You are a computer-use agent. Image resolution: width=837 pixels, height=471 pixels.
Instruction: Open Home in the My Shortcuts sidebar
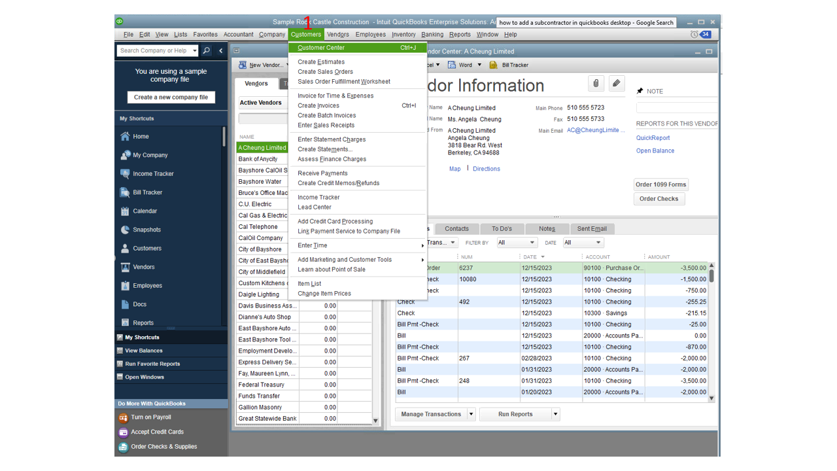[x=141, y=137]
